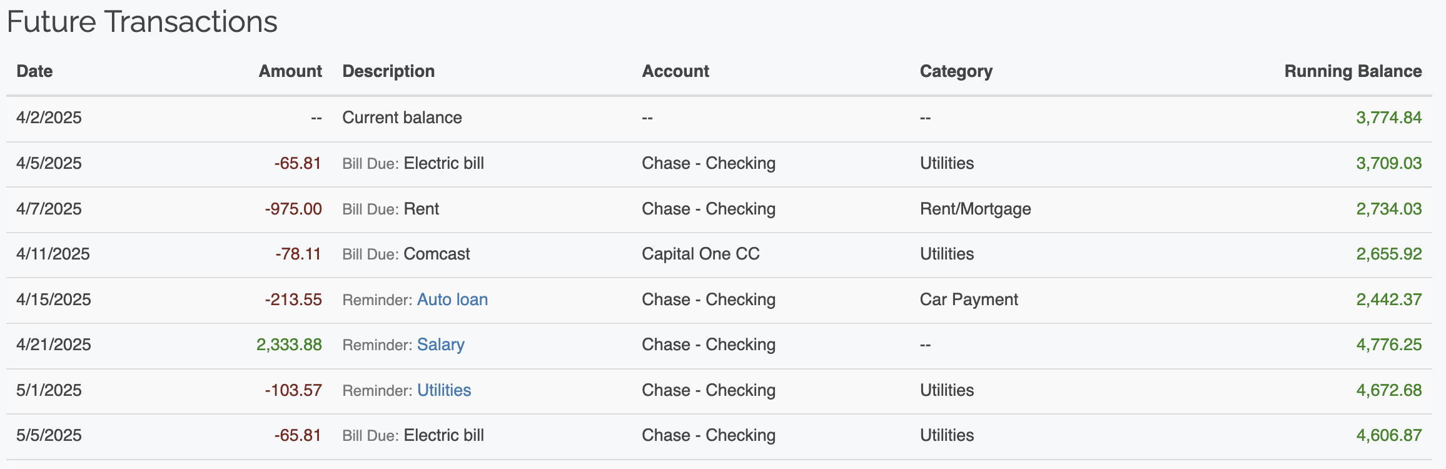Open the Salary reminder link

[x=440, y=345]
